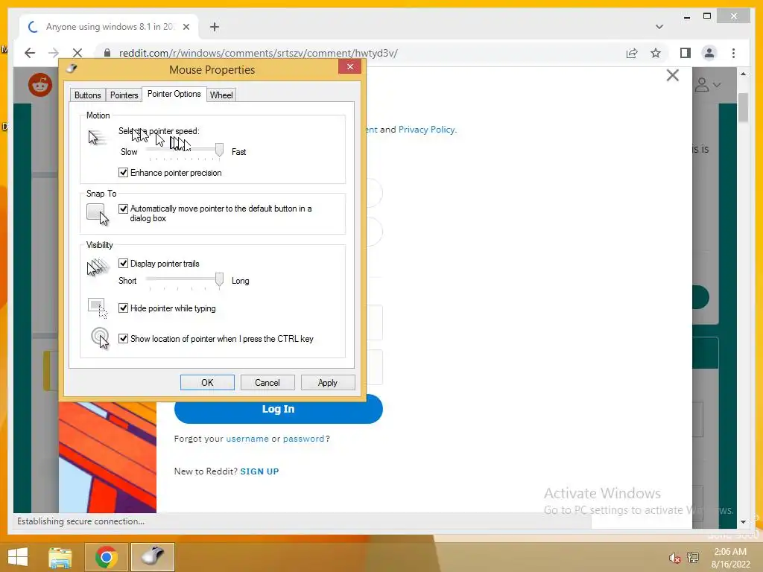
Task: Select the 'Anyone using windows 8.1' tab
Action: point(110,27)
